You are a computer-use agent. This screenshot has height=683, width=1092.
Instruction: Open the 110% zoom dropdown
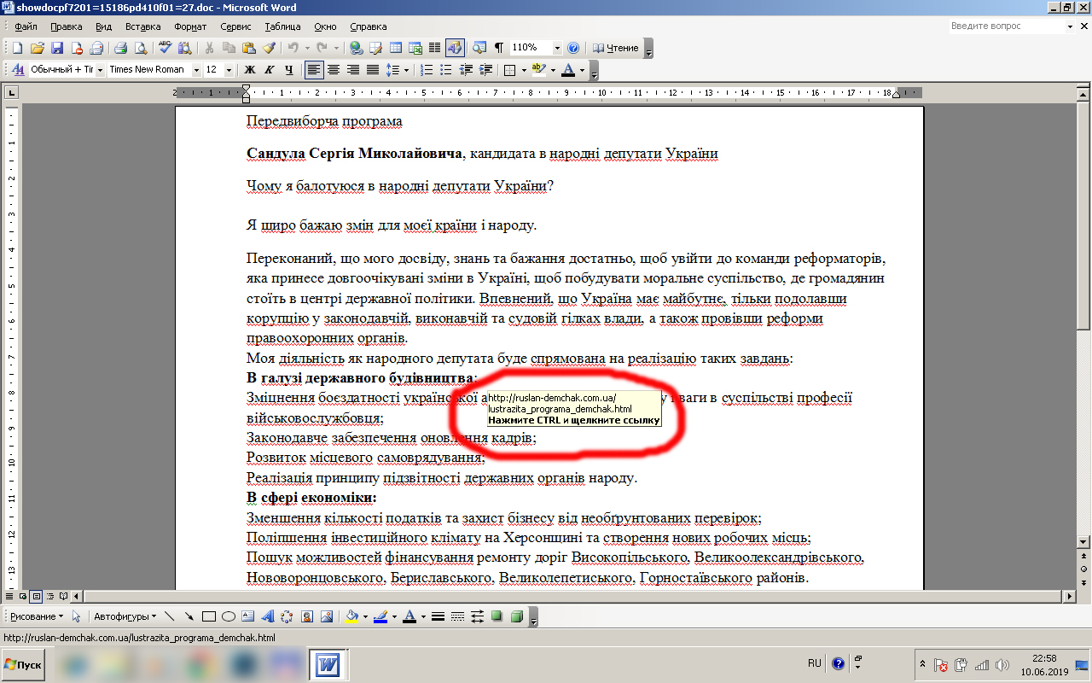pyautogui.click(x=558, y=48)
